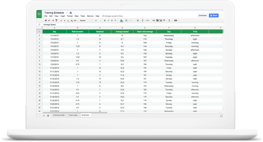Screen dimensions: 263x142
Task: Click the undo arrow icon
Action: pos(49,21)
